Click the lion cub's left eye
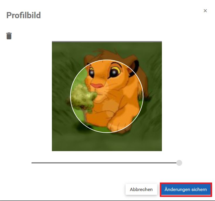This screenshot has width=215, height=201. (91, 72)
